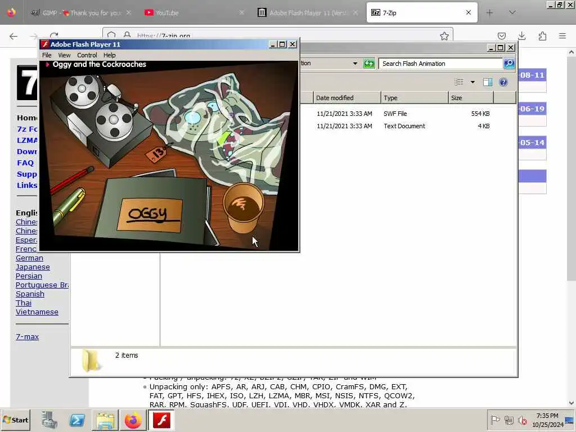
Task: Open the Pocket save icon
Action: coord(501,36)
